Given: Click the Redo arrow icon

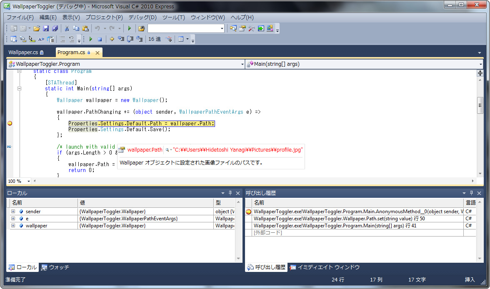Looking at the screenshot, I should (112, 28).
